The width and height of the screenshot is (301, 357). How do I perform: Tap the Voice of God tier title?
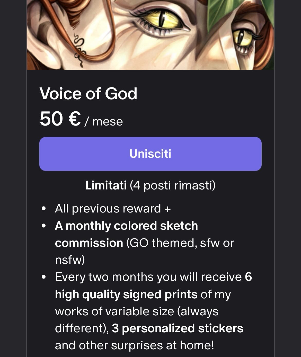pyautogui.click(x=88, y=94)
